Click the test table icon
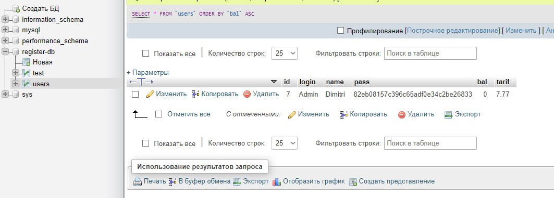This screenshot has width=554, height=198. point(26,73)
